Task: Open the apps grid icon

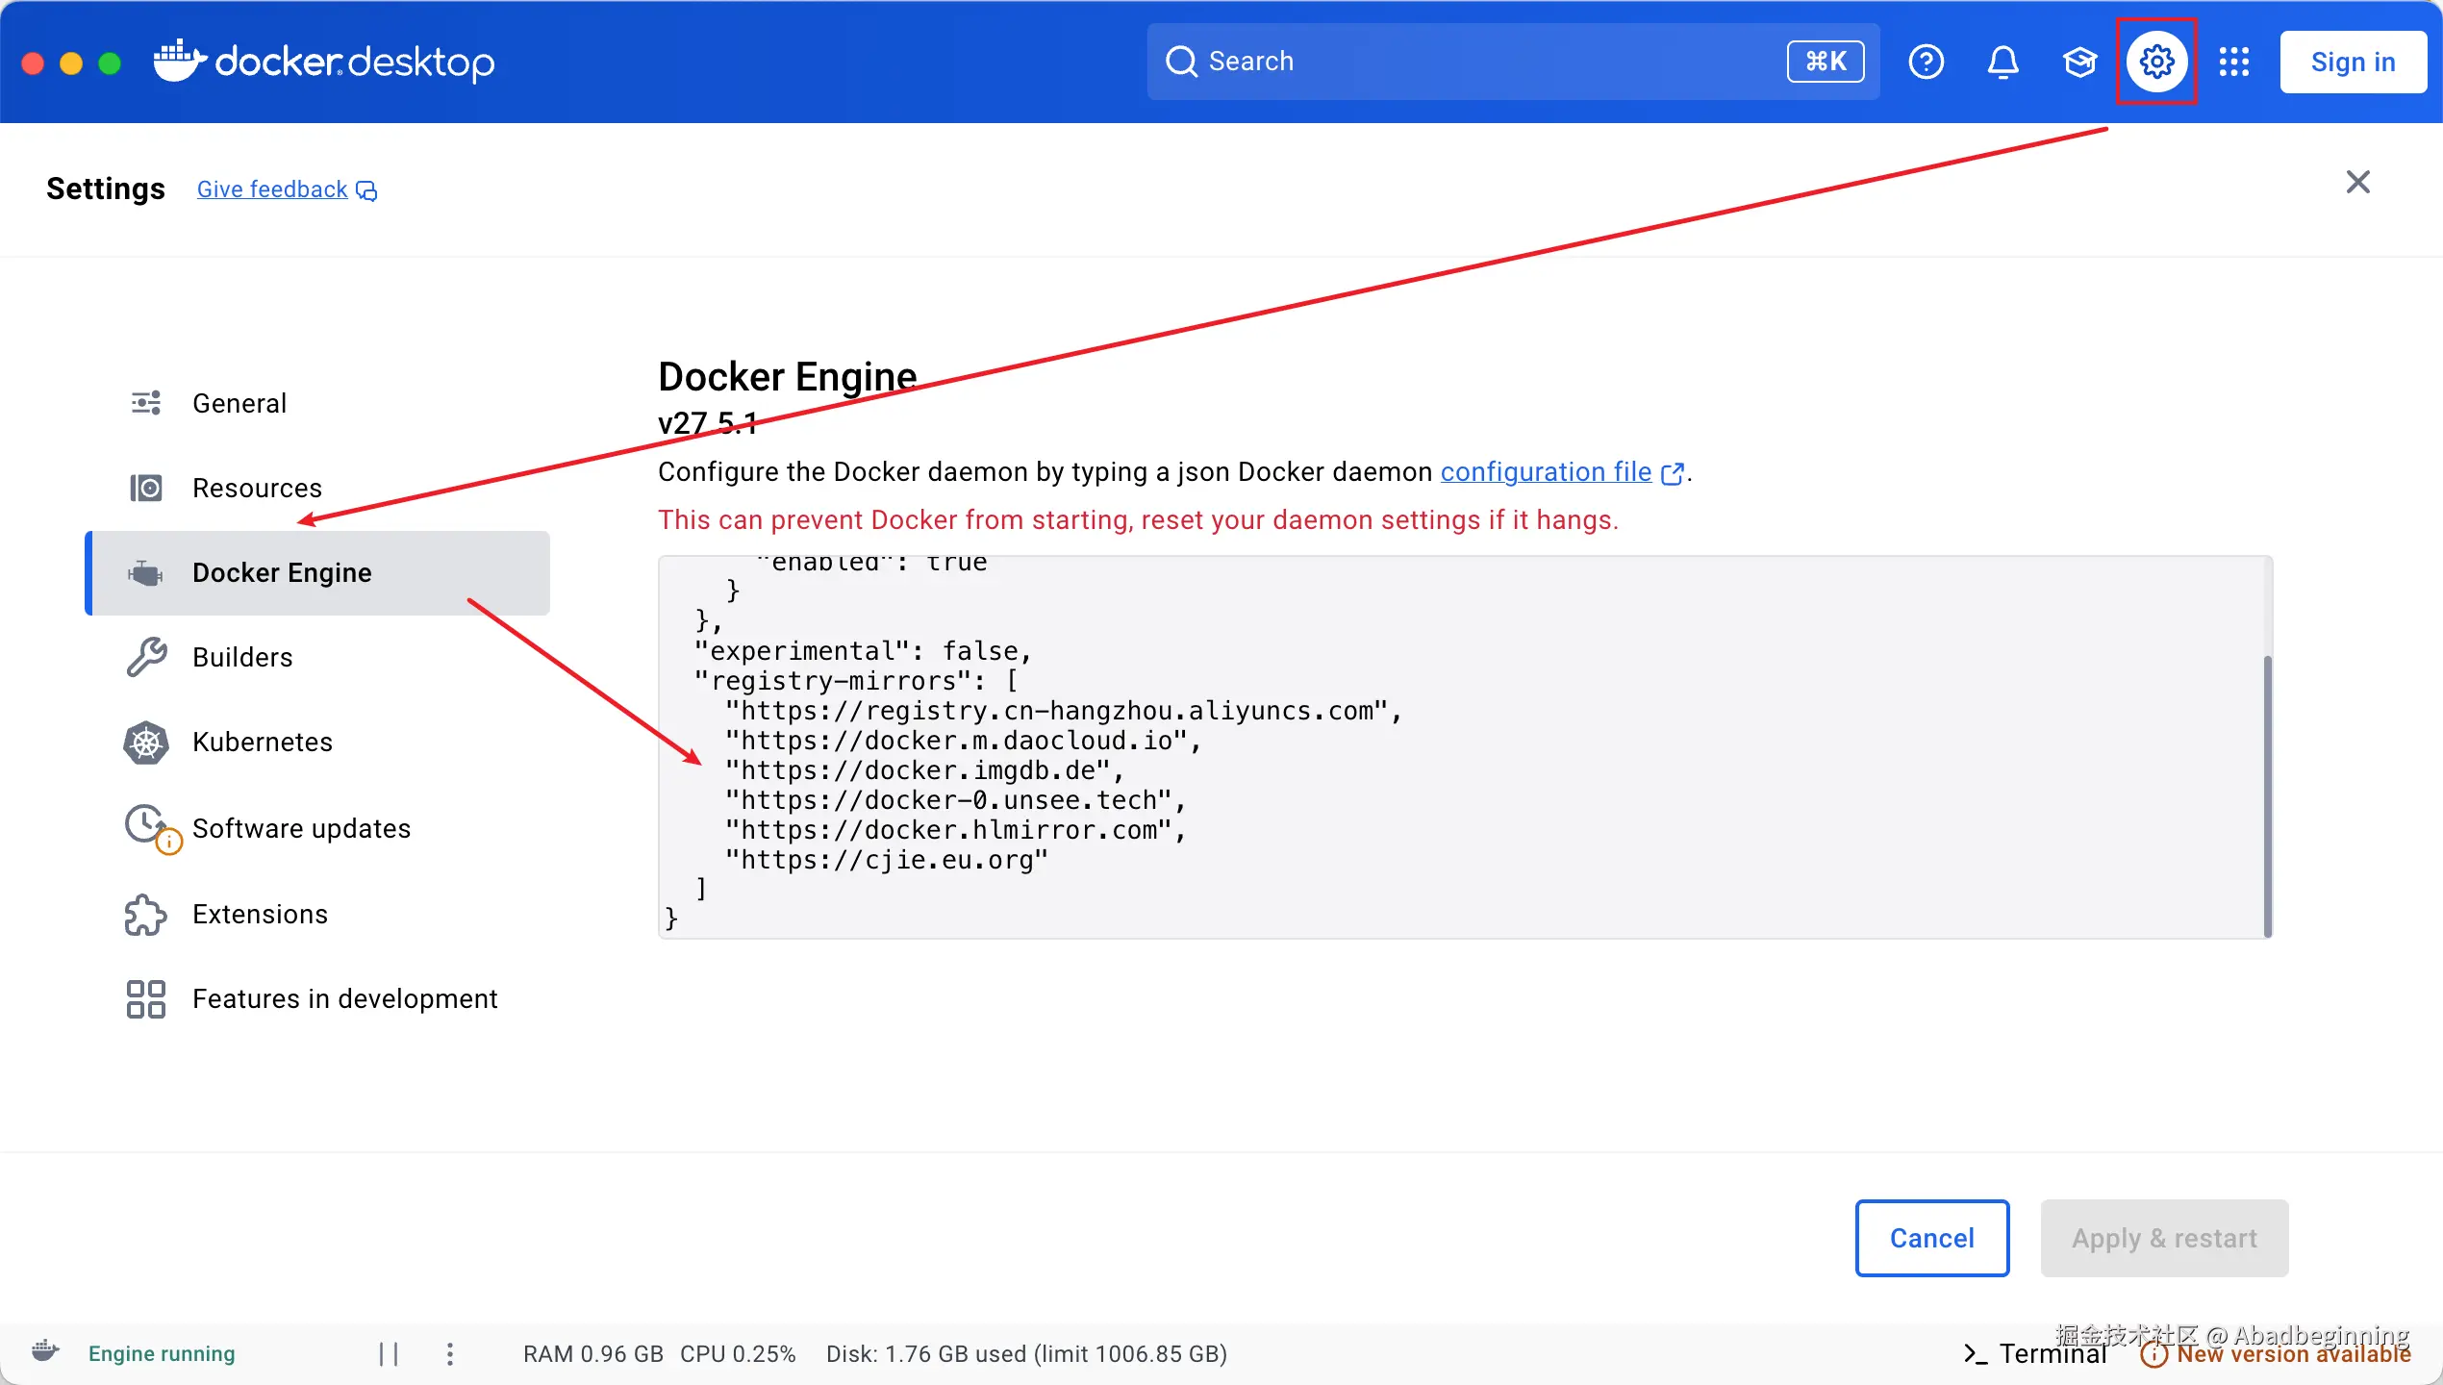Action: pyautogui.click(x=2233, y=62)
